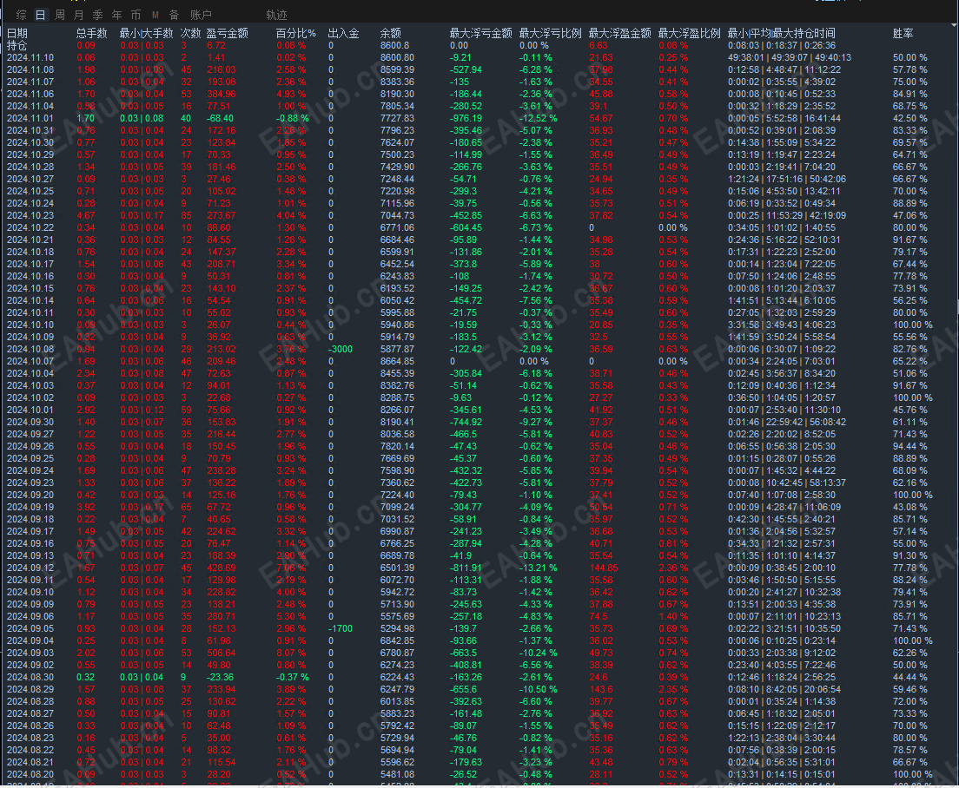Click the -1700 withdrawal cell

pos(341,628)
